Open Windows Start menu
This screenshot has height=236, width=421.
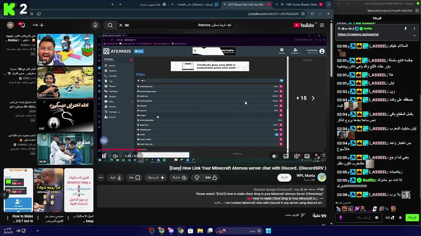click(268, 231)
